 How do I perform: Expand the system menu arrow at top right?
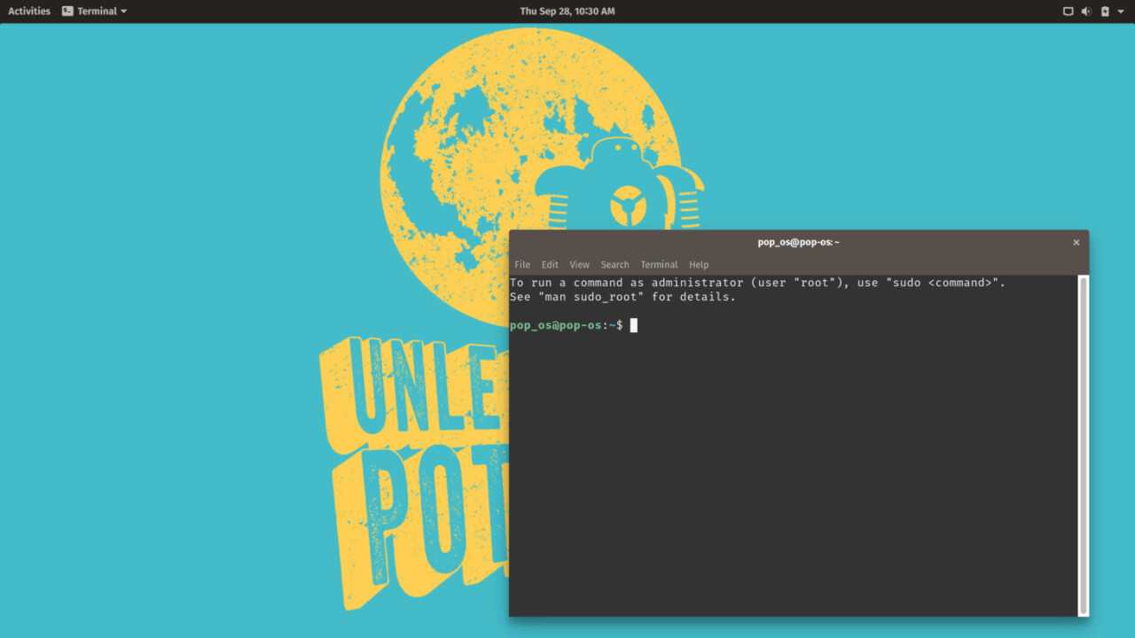coord(1122,12)
